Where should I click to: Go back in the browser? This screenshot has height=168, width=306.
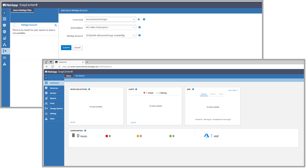47,67
